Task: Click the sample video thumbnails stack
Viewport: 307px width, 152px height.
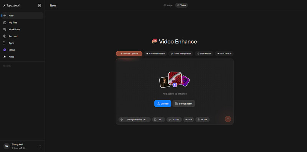Action: pos(175,80)
